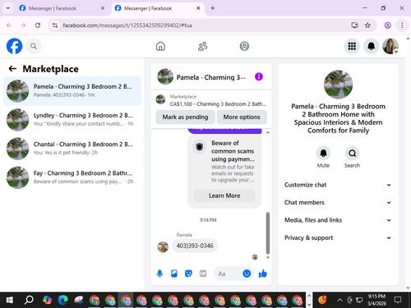Image resolution: width=411 pixels, height=308 pixels.
Task: Expand the Privacy & support section
Action: [338, 237]
